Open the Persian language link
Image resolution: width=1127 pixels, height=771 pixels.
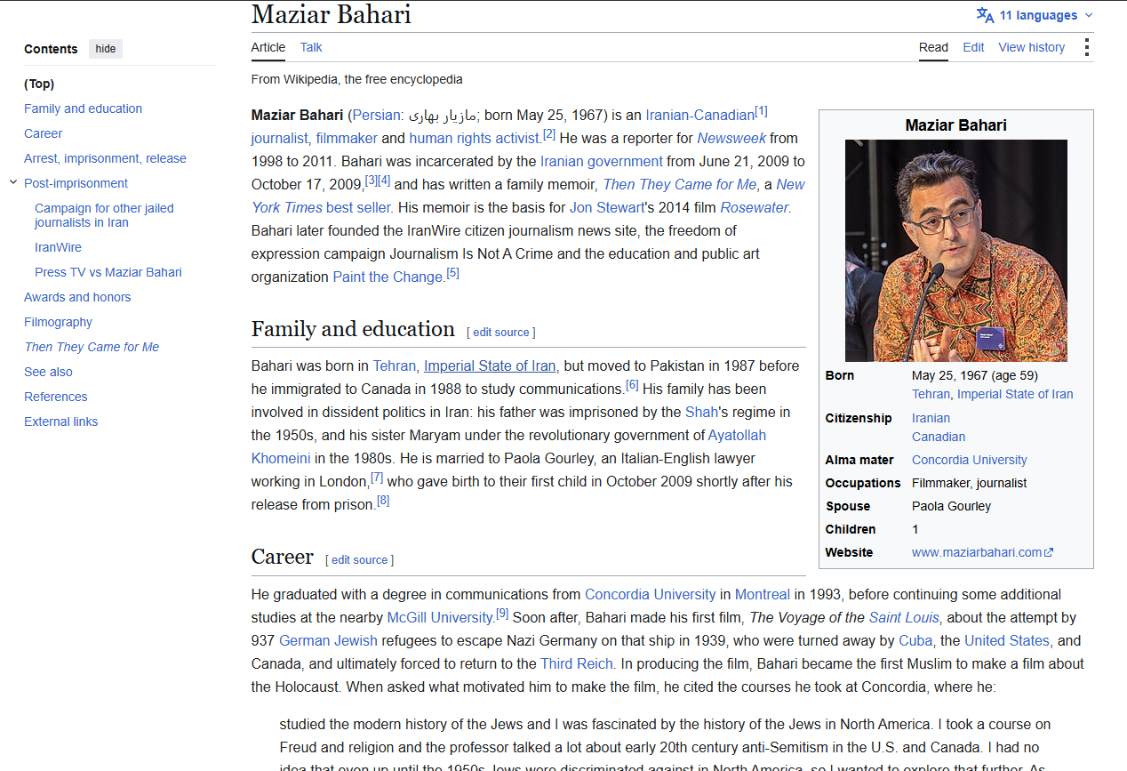(377, 115)
